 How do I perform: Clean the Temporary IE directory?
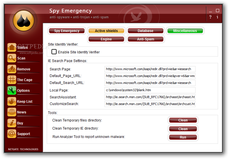[183, 129]
